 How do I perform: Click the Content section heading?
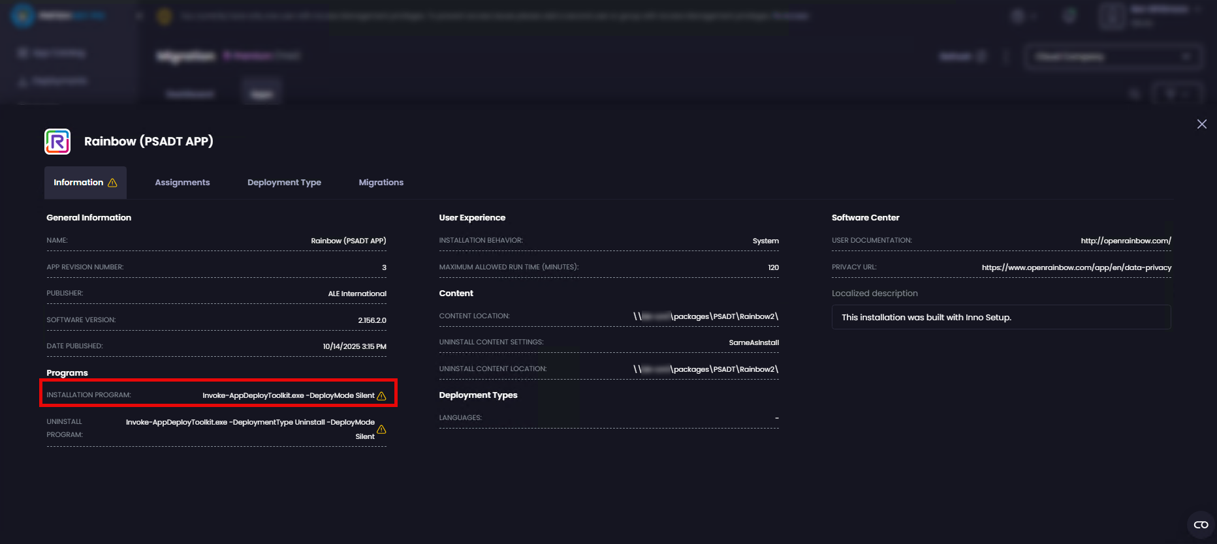(456, 294)
